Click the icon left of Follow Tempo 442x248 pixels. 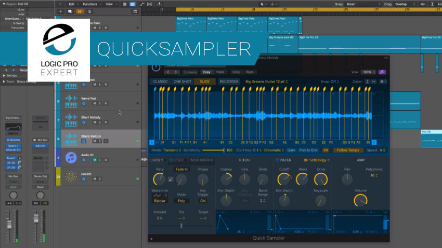[326, 150]
